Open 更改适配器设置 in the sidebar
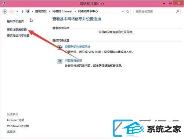This screenshot has width=184, height=139. pyautogui.click(x=17, y=30)
